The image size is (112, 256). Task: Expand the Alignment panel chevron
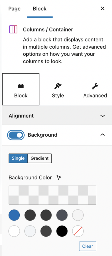click(102, 116)
